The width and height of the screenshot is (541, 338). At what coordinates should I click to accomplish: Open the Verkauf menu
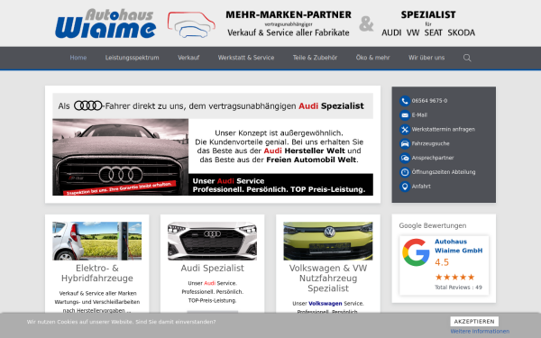[x=188, y=58]
